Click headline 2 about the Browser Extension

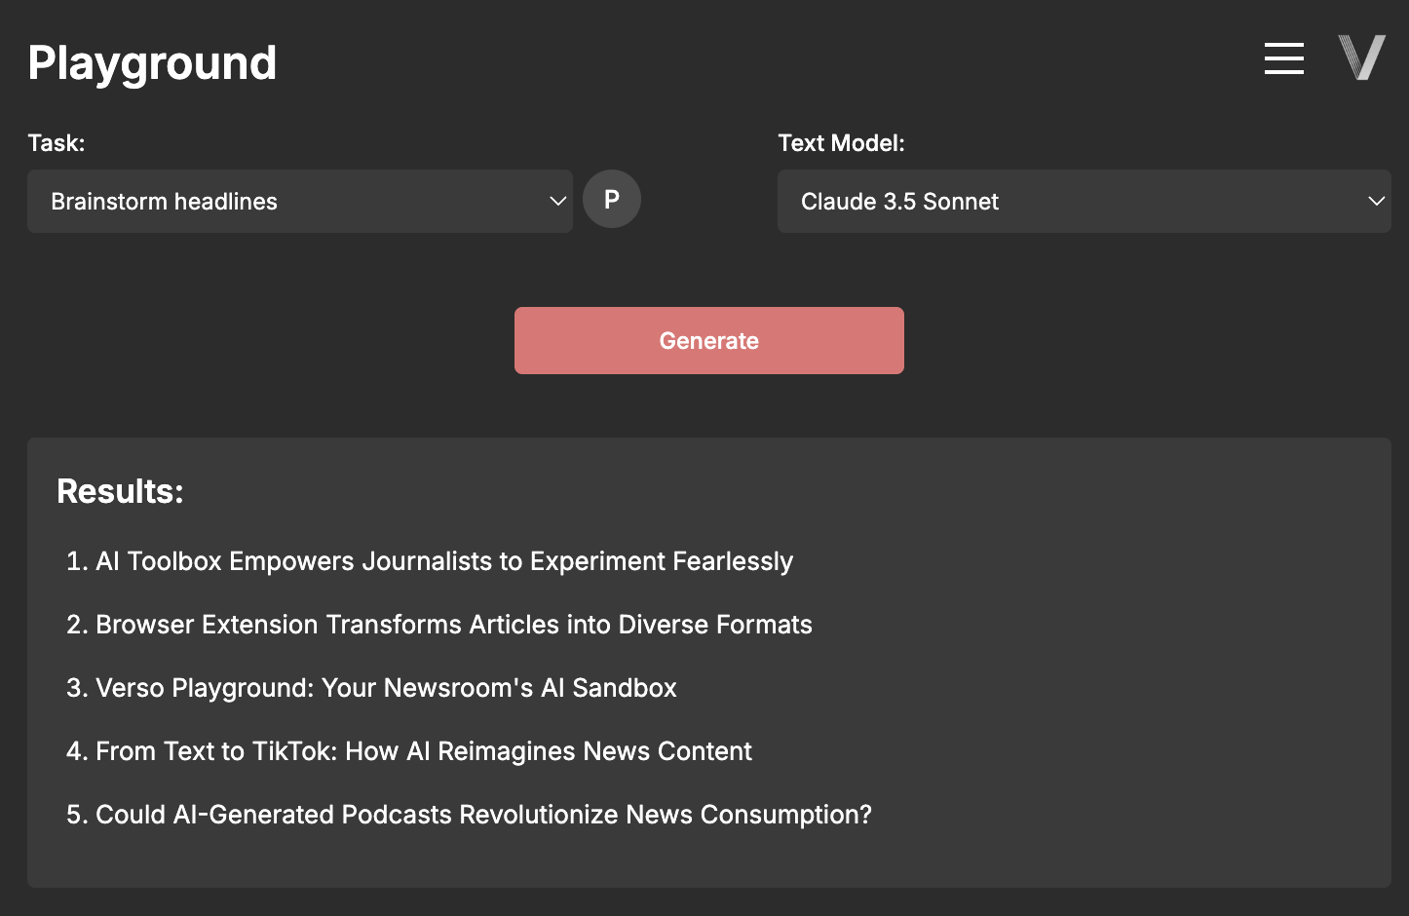(453, 625)
